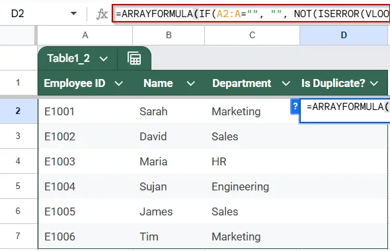Click the David name cell
The image size is (390, 251).
click(x=169, y=136)
